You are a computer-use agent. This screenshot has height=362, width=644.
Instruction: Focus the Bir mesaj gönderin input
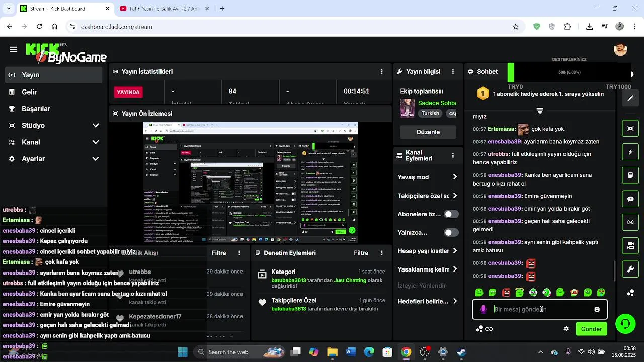pyautogui.click(x=541, y=310)
